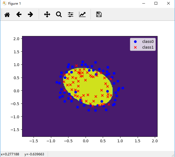Go forward to the next view
Viewport: 175px width, 157px height.
[31, 14]
